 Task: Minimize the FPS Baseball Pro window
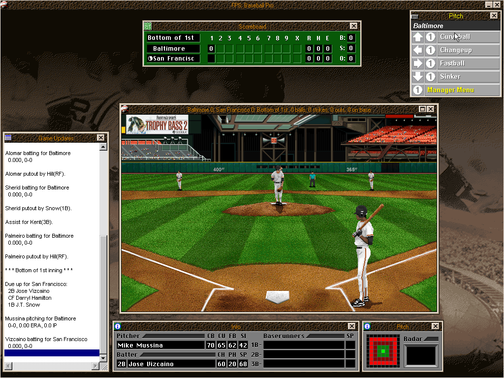(489, 4)
